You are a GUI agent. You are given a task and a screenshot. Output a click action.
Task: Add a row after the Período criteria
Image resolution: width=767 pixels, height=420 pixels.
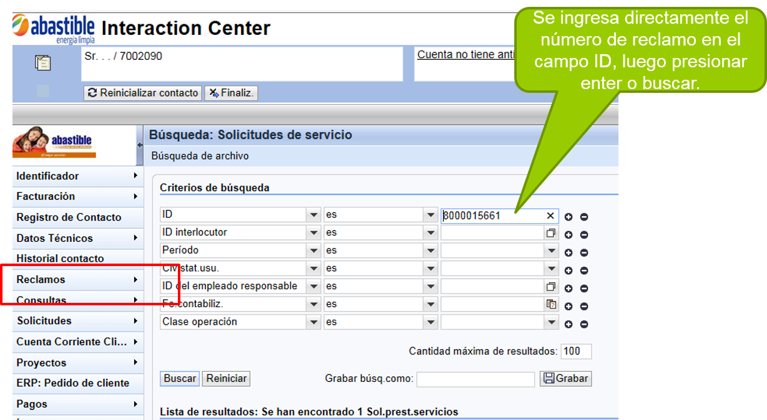[x=569, y=253]
